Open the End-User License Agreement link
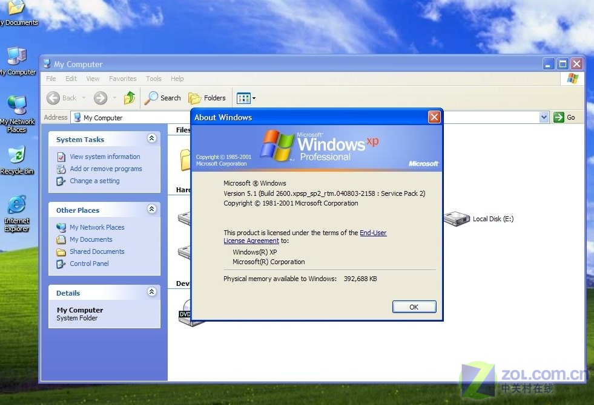Screen dimensions: 594x405 [x=373, y=232]
